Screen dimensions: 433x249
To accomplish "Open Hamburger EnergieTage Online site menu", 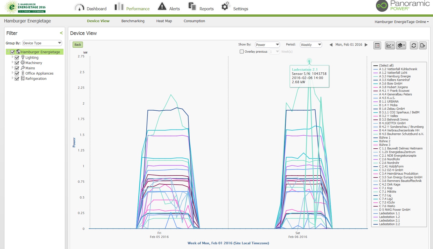I will [x=401, y=22].
